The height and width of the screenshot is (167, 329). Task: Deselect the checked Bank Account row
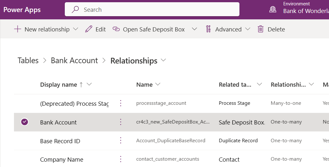click(24, 122)
